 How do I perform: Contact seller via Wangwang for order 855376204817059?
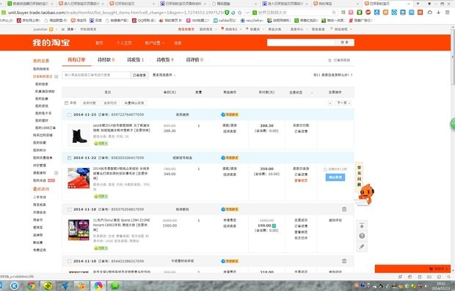[230, 209]
